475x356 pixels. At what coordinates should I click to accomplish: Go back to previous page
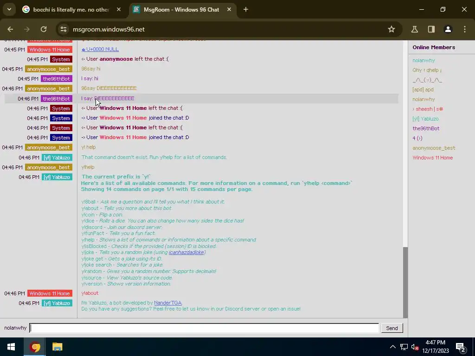[x=10, y=29]
